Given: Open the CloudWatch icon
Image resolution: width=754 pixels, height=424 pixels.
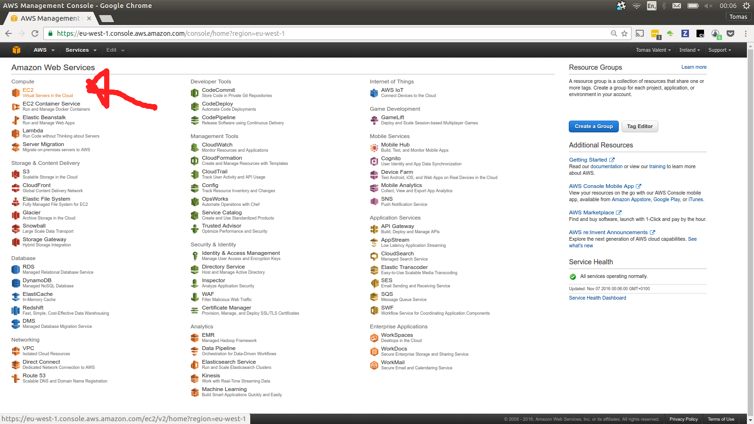Looking at the screenshot, I should click(x=195, y=147).
